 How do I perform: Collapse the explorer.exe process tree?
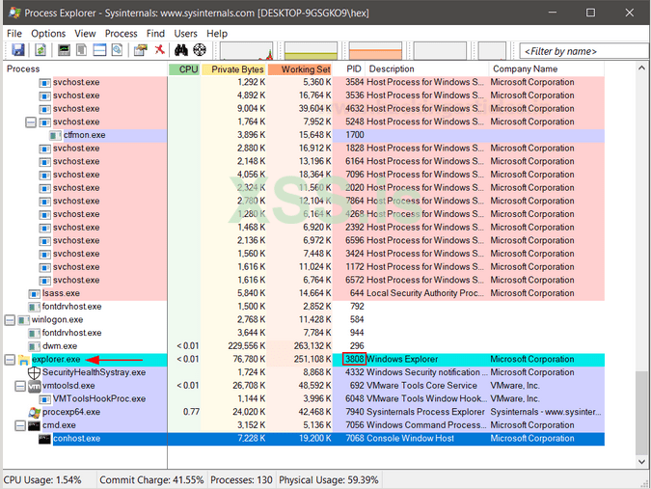pyautogui.click(x=10, y=360)
